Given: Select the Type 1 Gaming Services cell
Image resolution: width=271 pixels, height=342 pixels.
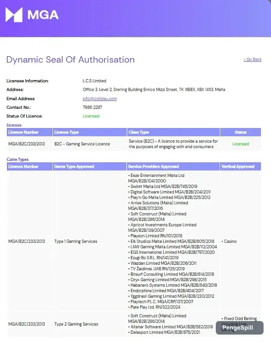Looking at the screenshot, I should tap(76, 241).
